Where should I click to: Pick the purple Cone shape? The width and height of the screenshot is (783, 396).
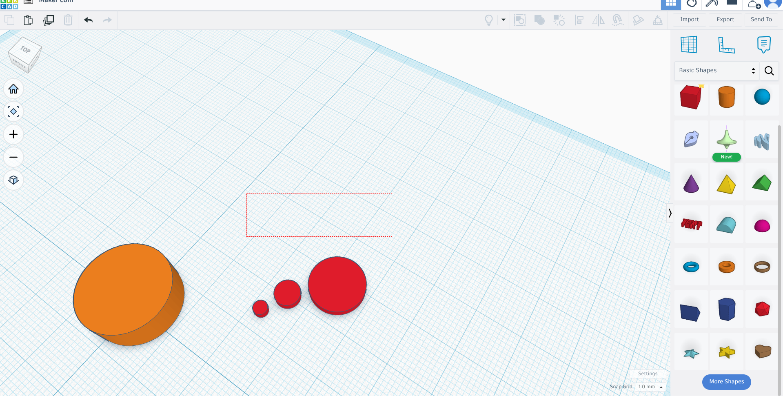coord(691,183)
